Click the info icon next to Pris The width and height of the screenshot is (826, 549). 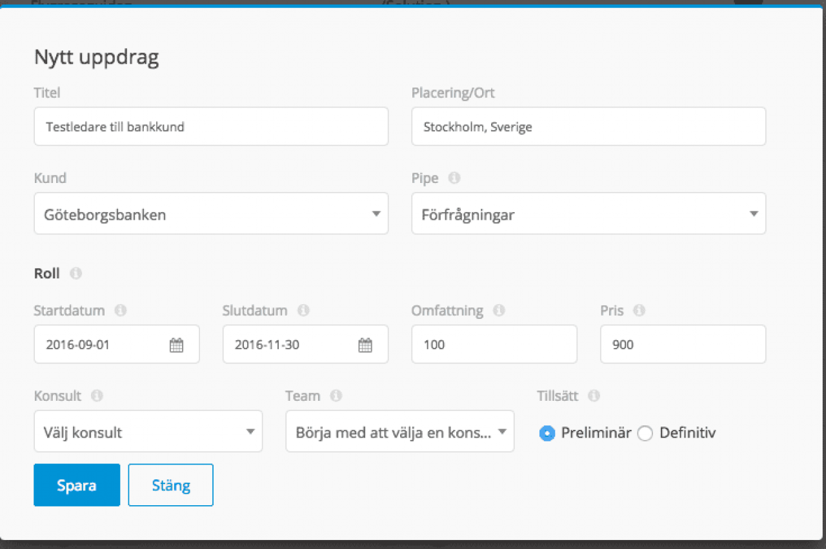(x=639, y=311)
